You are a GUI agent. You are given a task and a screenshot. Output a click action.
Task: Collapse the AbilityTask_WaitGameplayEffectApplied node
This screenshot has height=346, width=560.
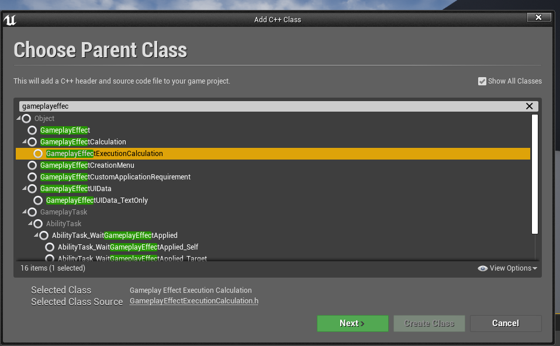36,235
